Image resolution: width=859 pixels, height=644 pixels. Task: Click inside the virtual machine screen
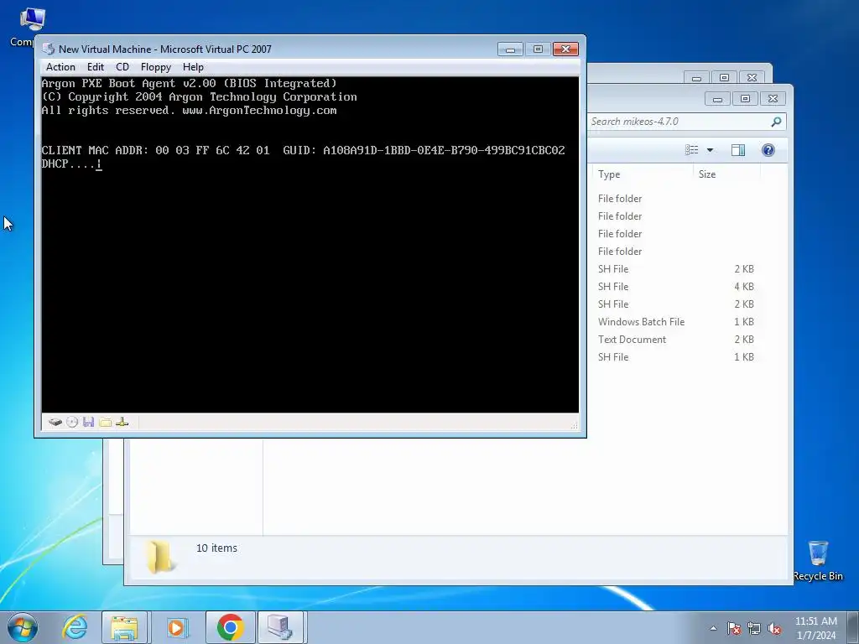point(310,244)
